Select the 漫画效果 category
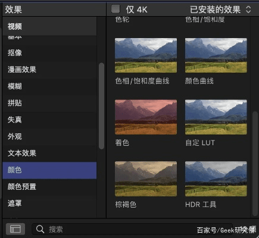Viewport: 259px width, 238px height. tap(49, 70)
